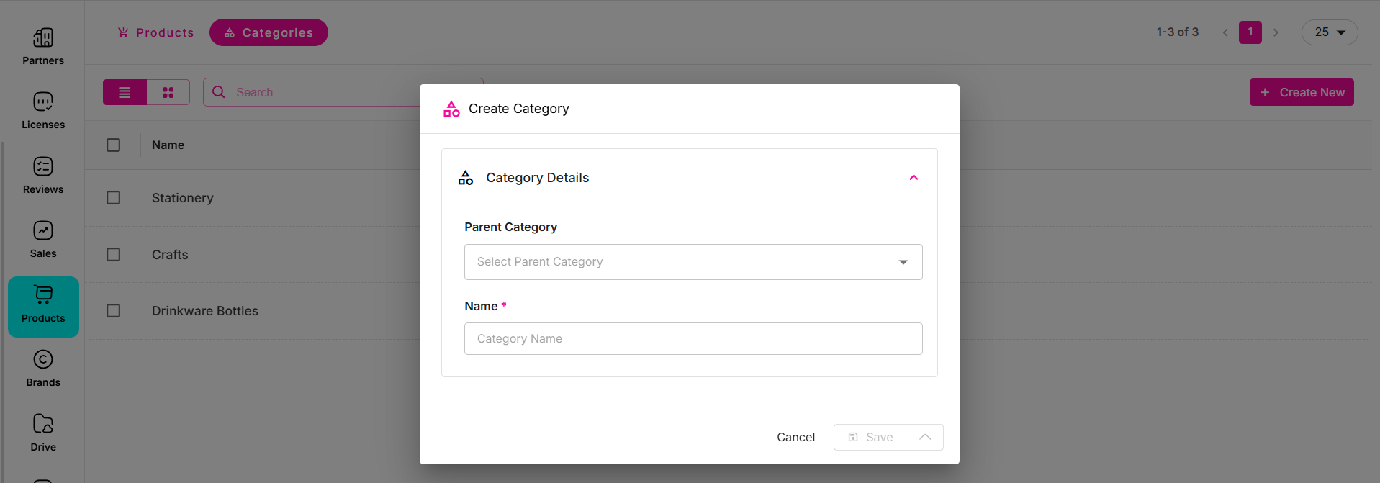Click the search magnifier icon

[219, 92]
